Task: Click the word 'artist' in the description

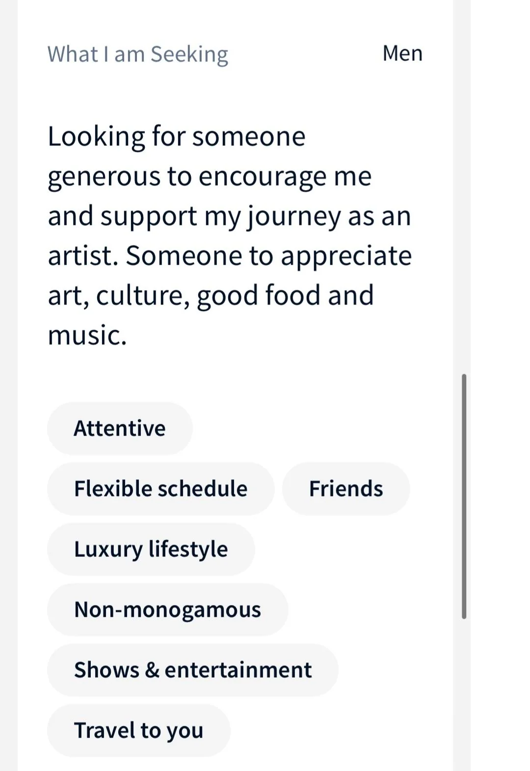Action: point(81,256)
